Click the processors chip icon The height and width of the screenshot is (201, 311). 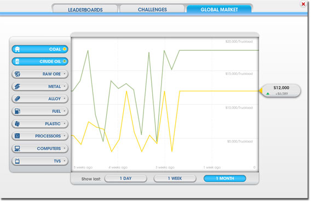[x=18, y=136]
